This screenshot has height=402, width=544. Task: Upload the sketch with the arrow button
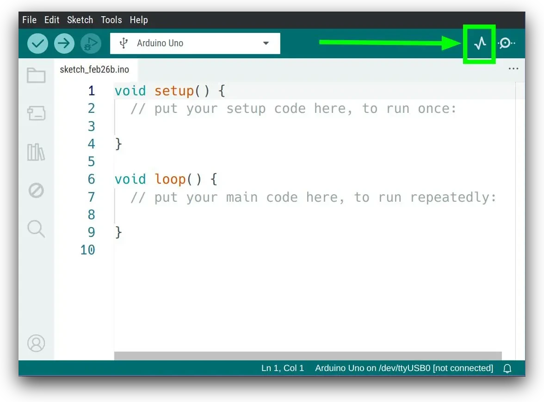click(64, 43)
